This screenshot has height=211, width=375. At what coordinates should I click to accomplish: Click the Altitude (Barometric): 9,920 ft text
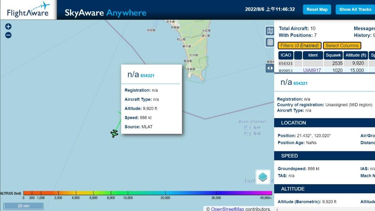(307, 202)
